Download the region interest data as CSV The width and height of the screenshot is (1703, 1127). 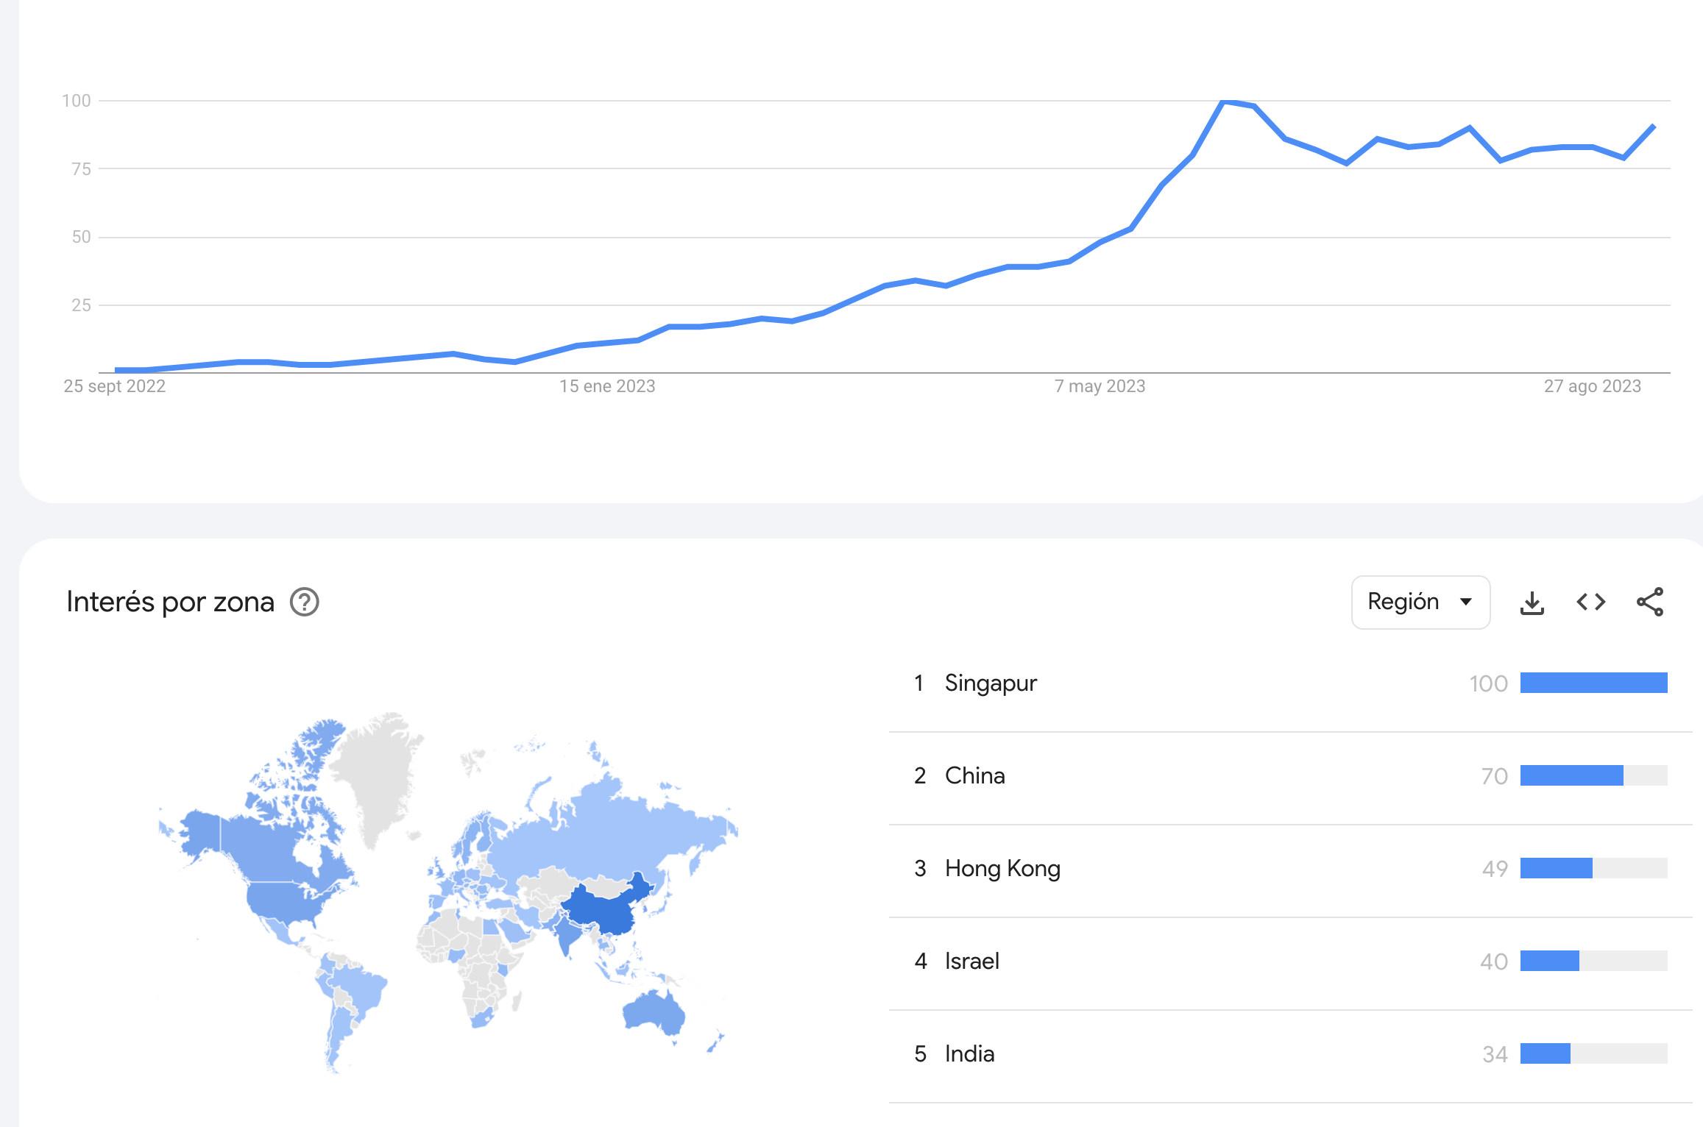[x=1532, y=602]
